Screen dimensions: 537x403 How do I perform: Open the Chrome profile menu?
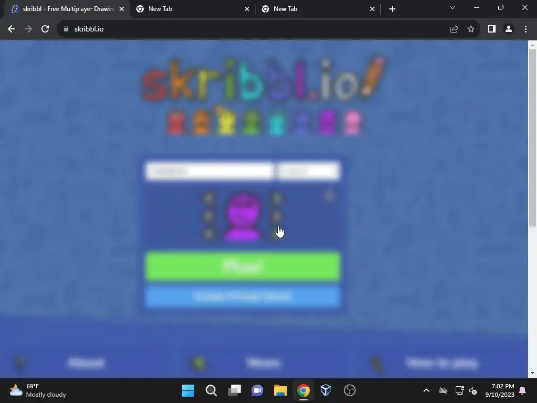tap(509, 29)
